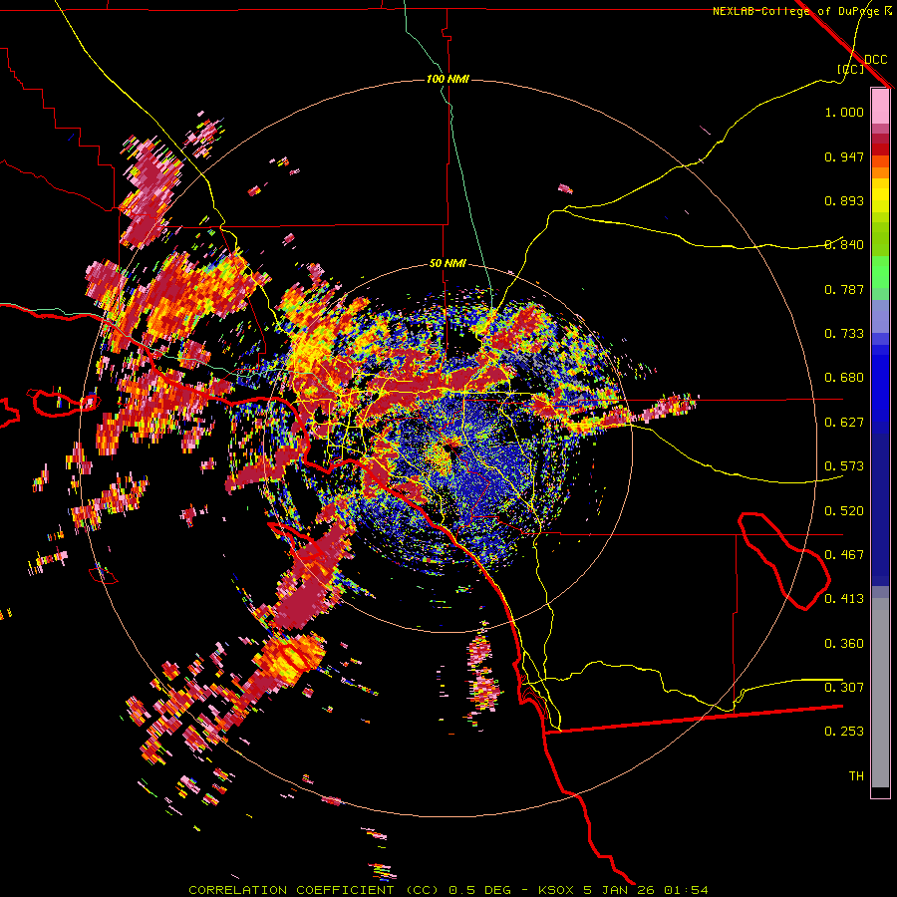
Task: Click the TH threshold label
Action: (x=856, y=776)
